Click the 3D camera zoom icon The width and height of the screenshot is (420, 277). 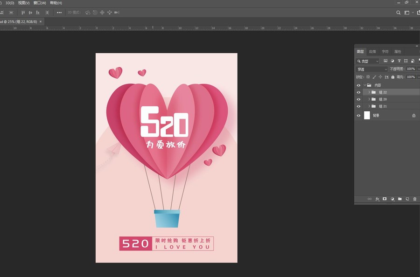[x=117, y=13]
